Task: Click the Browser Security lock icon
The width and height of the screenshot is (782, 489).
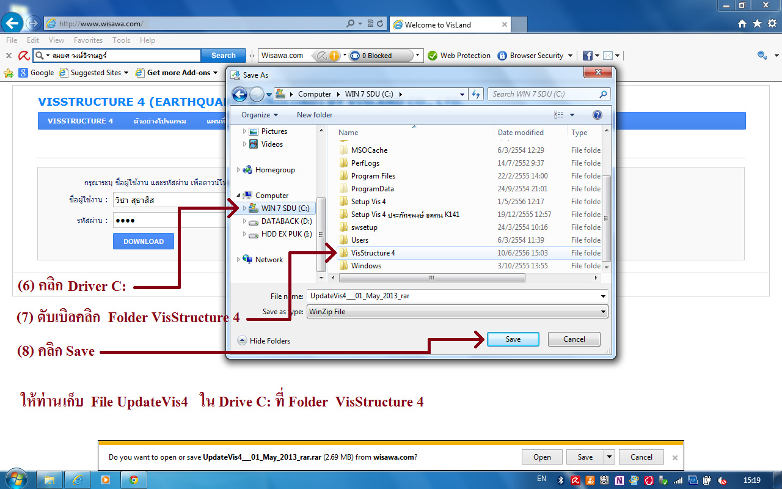Action: click(502, 56)
